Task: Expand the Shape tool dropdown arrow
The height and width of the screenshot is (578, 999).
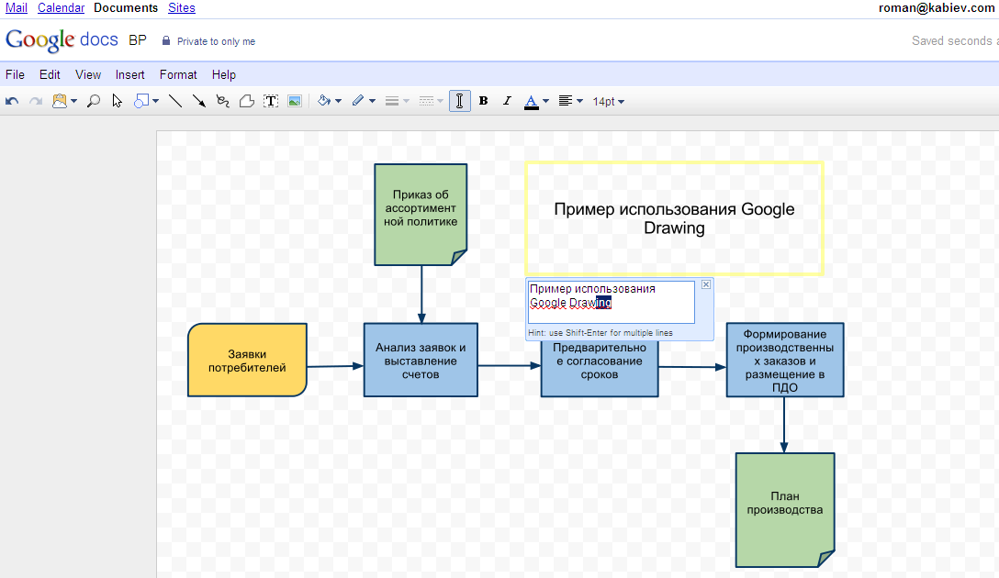Action: pyautogui.click(x=155, y=101)
